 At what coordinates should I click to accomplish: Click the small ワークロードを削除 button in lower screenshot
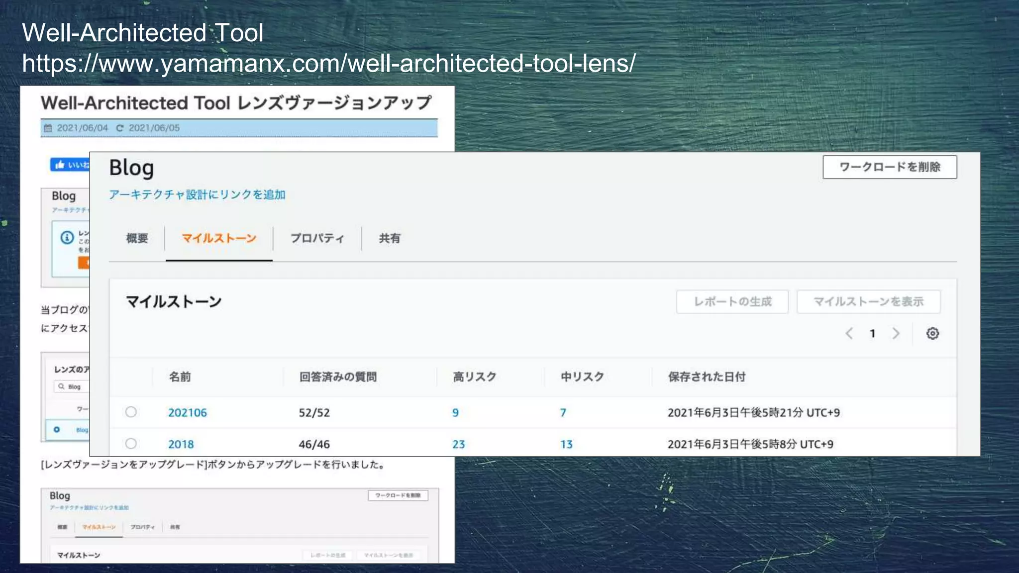(398, 495)
